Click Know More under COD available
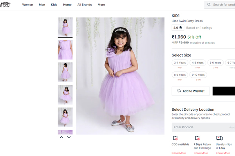Screen dimensions: 235x156 (x=179, y=153)
